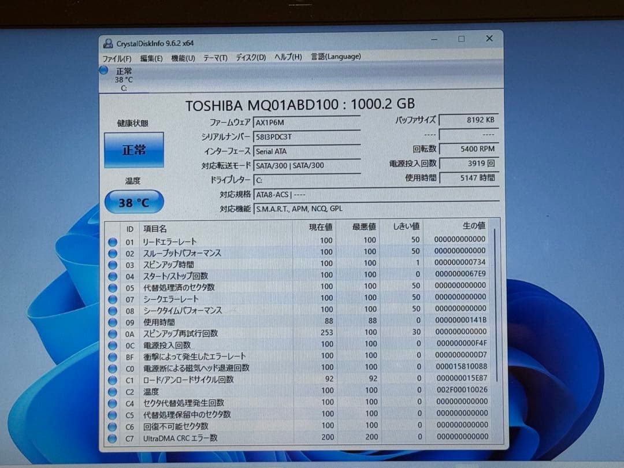Open the テーマ(T) menu
The image size is (624, 468).
pos(214,57)
